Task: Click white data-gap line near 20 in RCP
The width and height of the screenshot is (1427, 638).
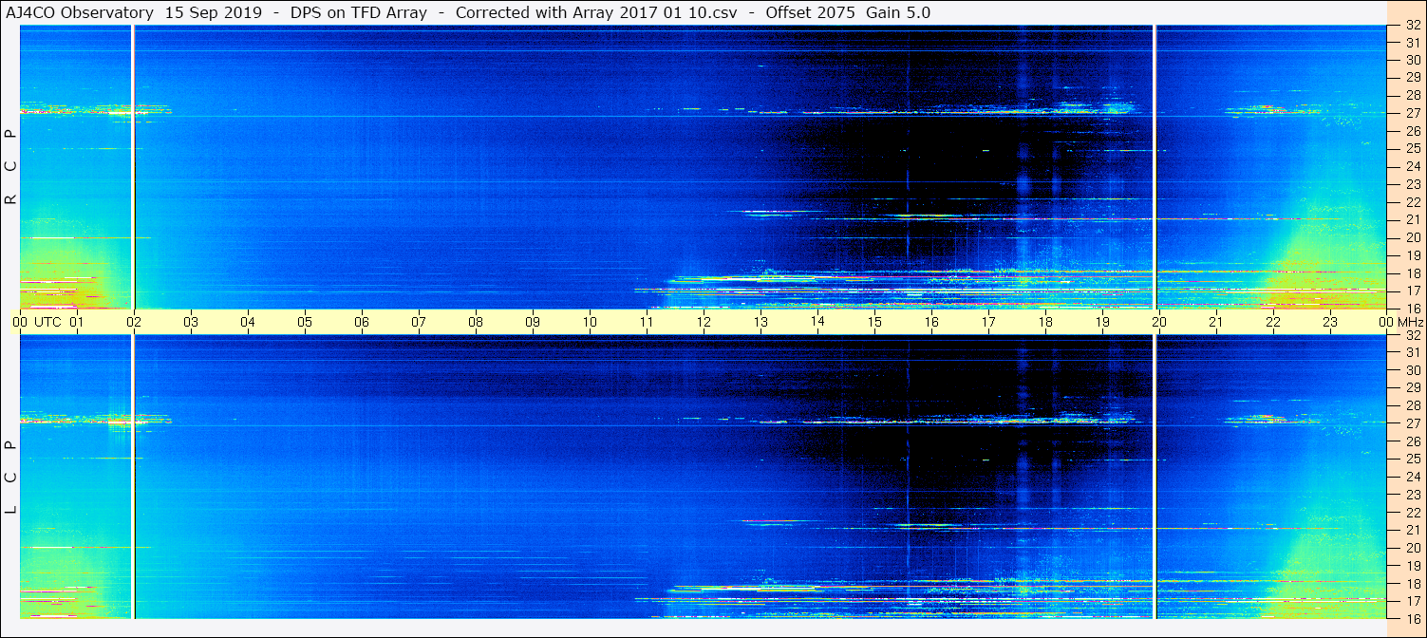Action: [x=1155, y=167]
